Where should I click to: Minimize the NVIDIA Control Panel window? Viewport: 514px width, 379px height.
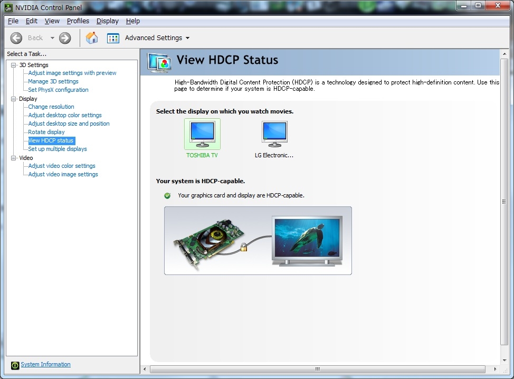point(464,6)
